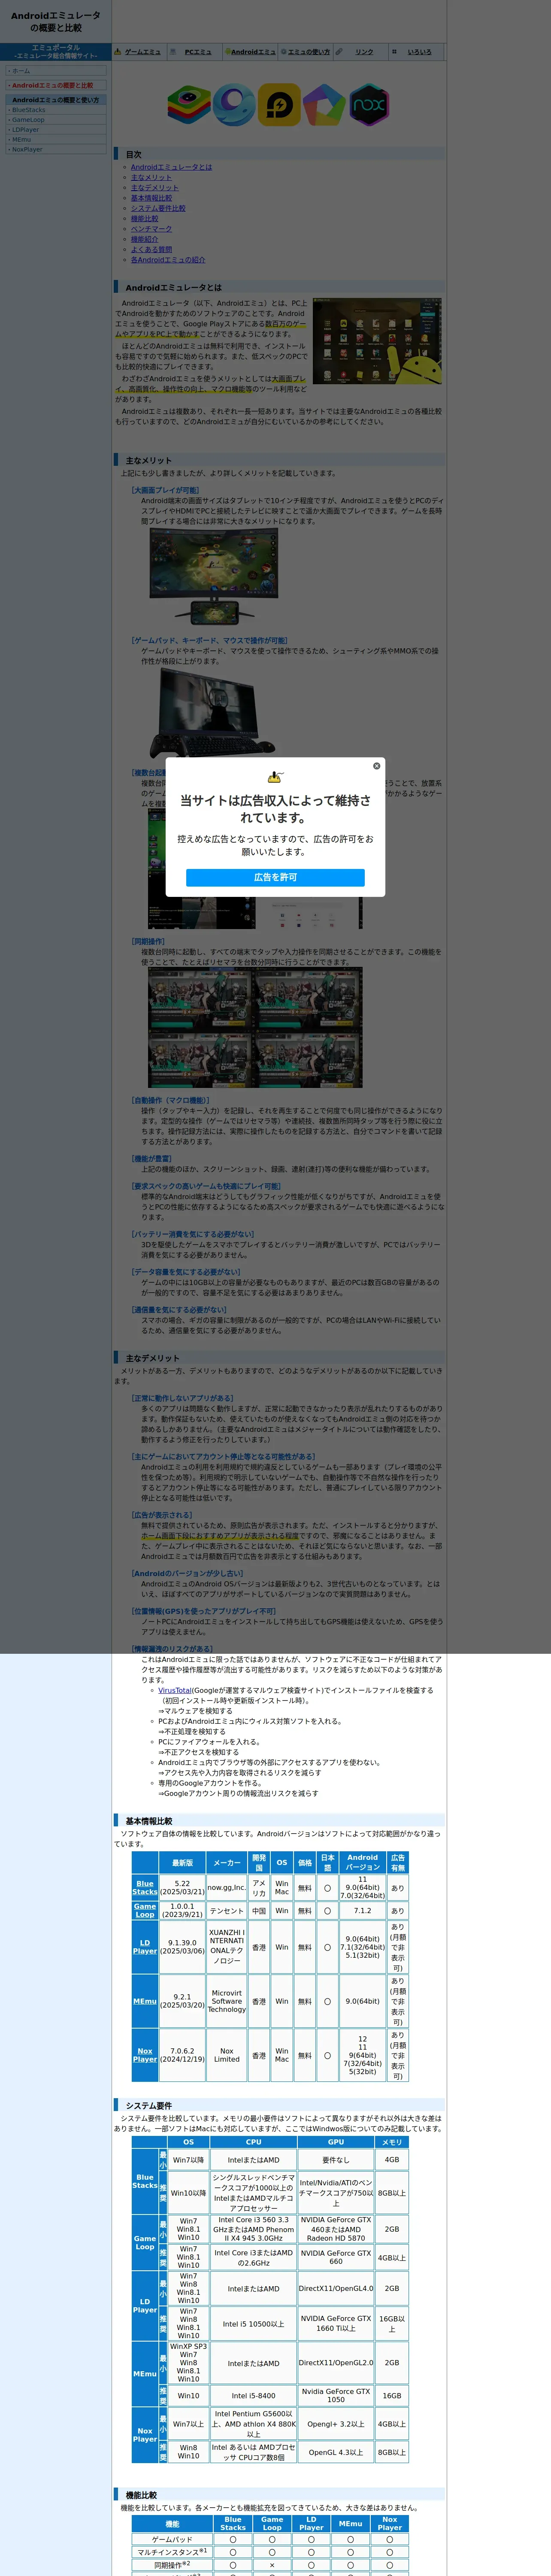Click the マルチインスタンス row label
Screen dimensions: 551x2576
172,2552
